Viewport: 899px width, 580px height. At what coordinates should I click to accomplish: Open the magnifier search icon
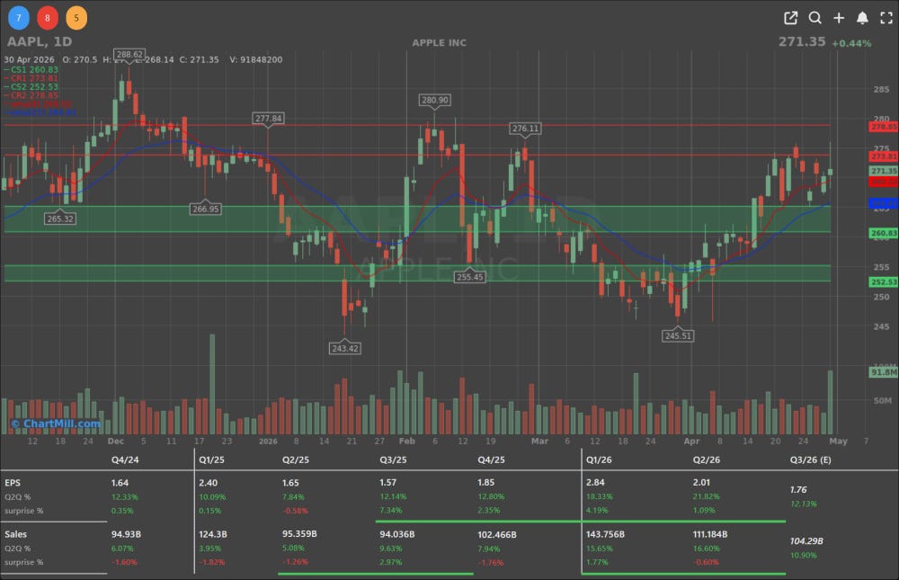[814, 18]
